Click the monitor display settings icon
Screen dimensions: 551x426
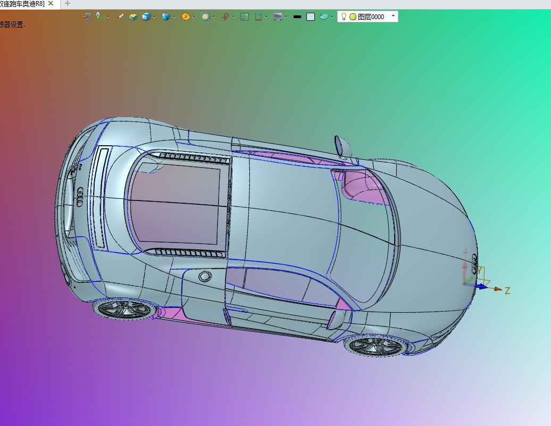coord(278,16)
